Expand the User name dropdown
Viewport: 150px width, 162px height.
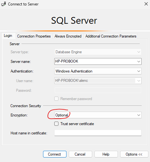(x=139, y=81)
